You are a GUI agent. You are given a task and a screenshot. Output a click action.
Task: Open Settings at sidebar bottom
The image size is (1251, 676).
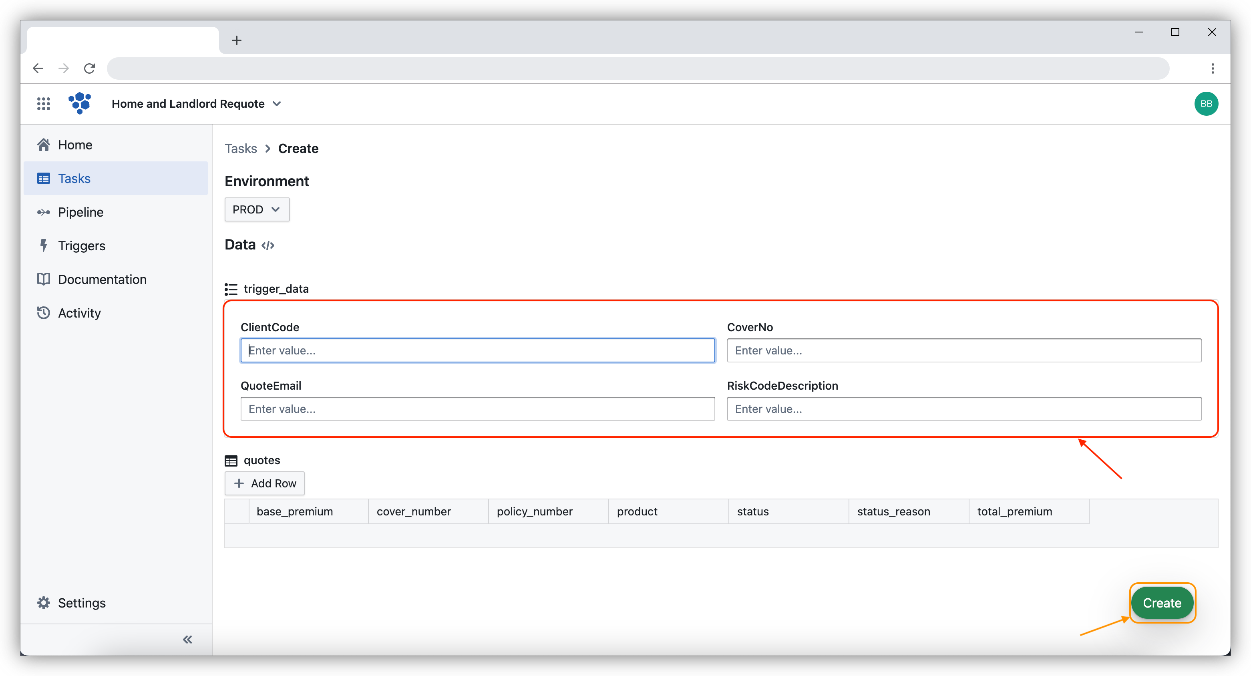[82, 603]
